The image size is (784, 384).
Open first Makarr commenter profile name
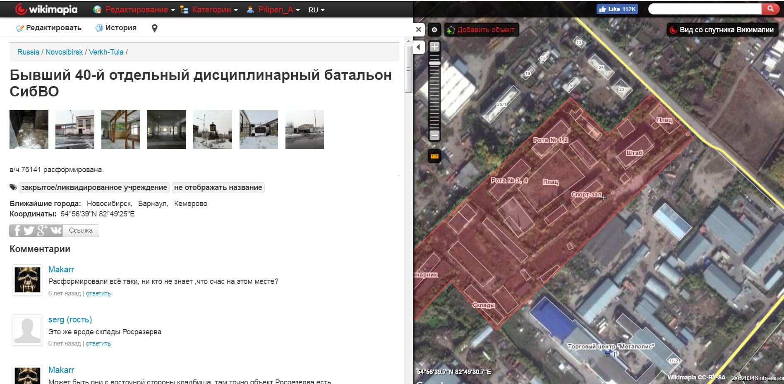coord(61,269)
